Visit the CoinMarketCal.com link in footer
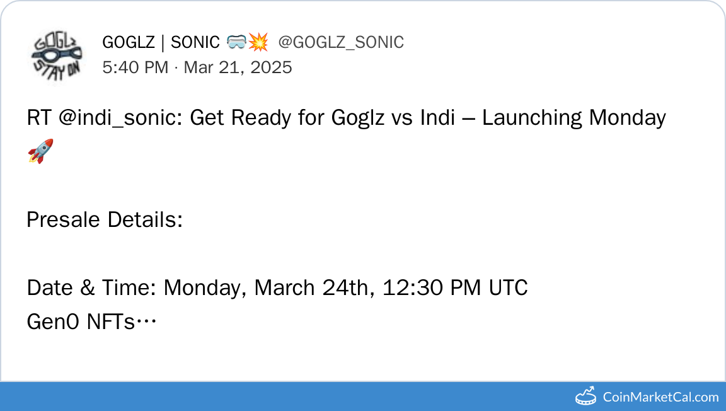The image size is (726, 411). coord(660,397)
